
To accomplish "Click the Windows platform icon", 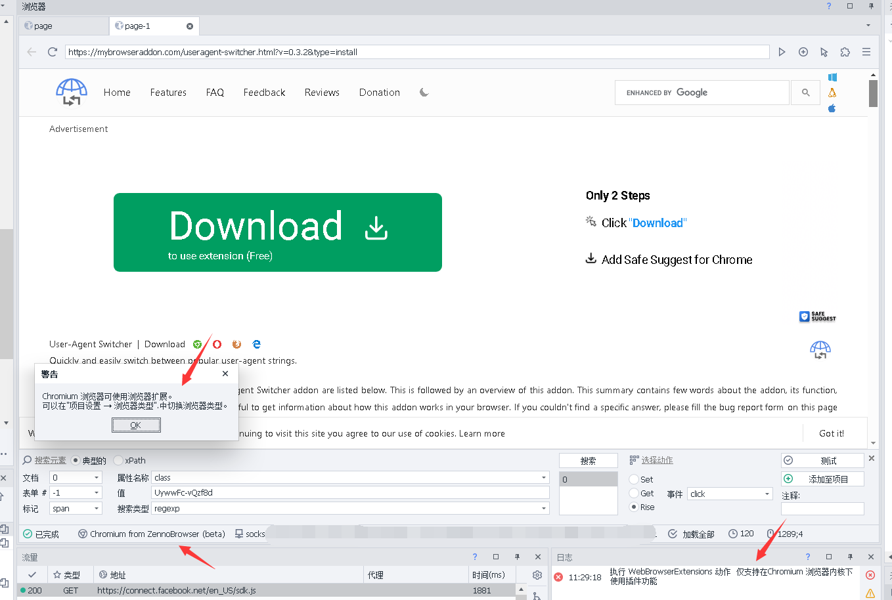I will tap(832, 77).
